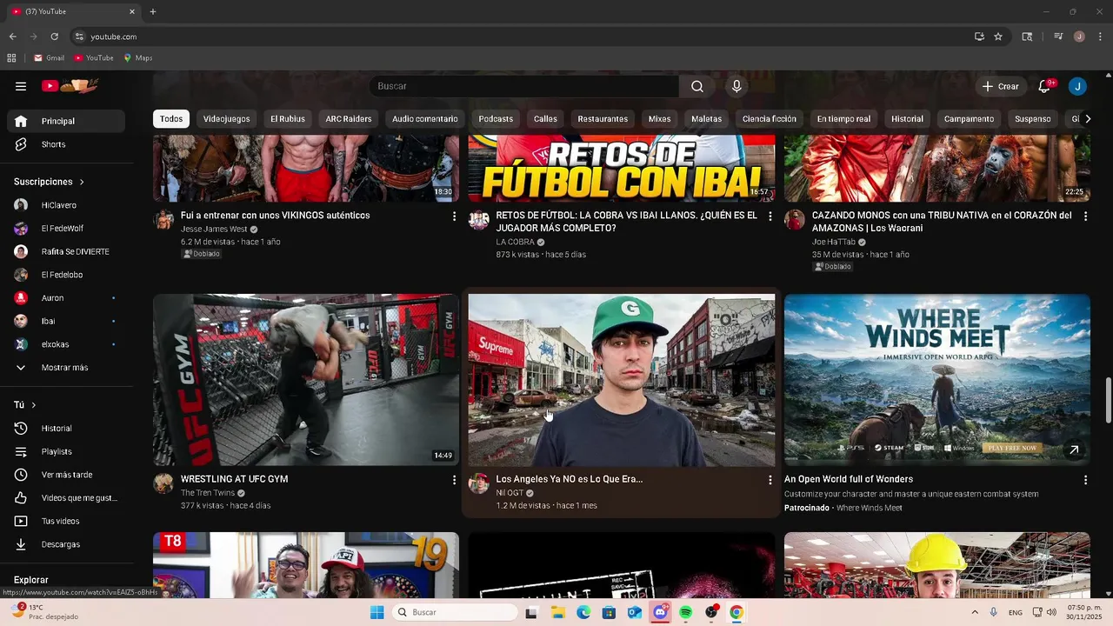Open Spotify from the taskbar
The width and height of the screenshot is (1113, 626).
685,612
